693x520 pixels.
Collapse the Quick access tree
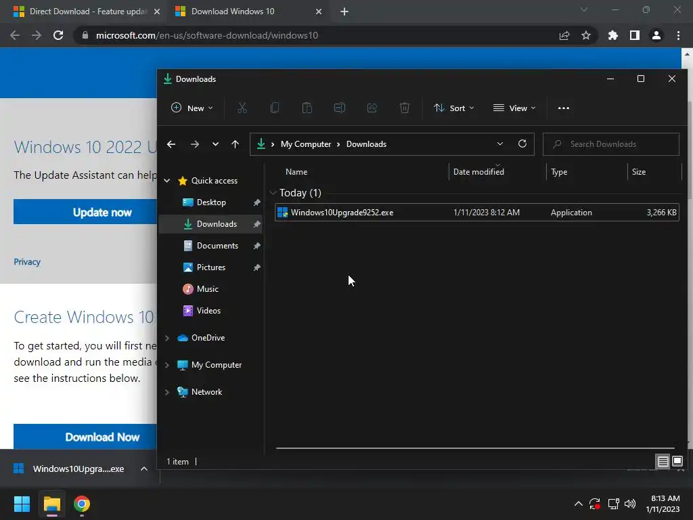[167, 180]
